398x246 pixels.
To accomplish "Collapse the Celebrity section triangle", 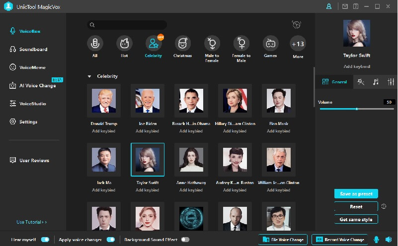I will point(89,76).
